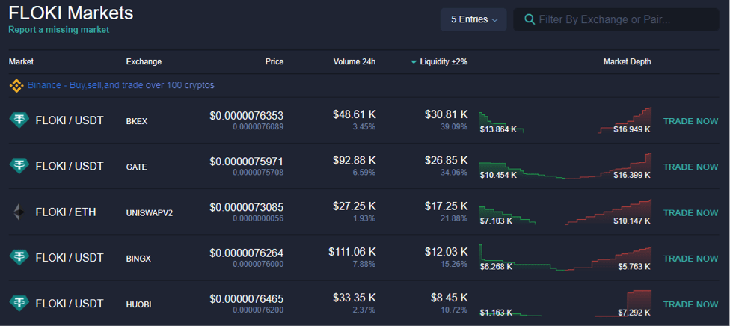The height and width of the screenshot is (326, 730).
Task: Click TRADE NOW for UNISWAPV2
Action: (x=690, y=213)
